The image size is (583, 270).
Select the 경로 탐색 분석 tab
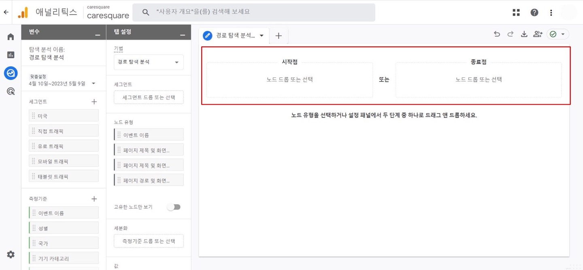235,36
